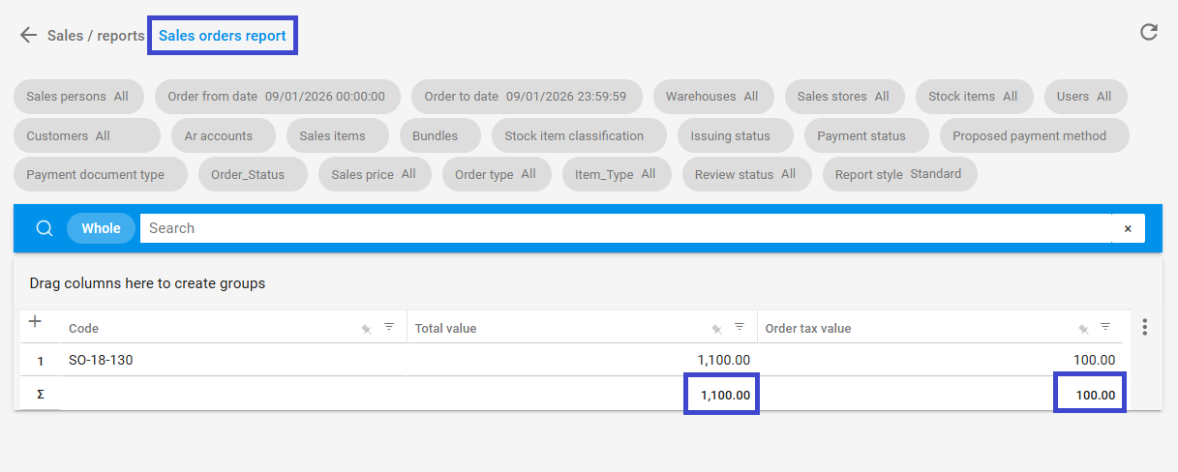Sort by the Order tax value header

[x=808, y=328]
